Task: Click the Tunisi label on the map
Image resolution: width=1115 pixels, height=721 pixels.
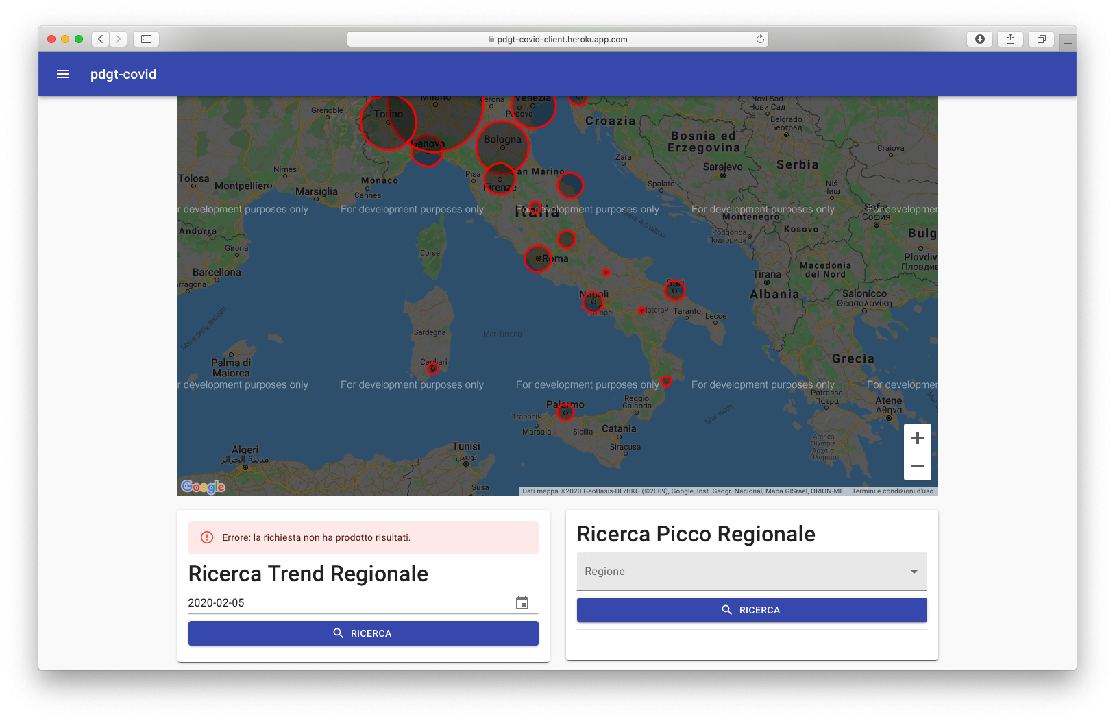Action: coord(466,446)
